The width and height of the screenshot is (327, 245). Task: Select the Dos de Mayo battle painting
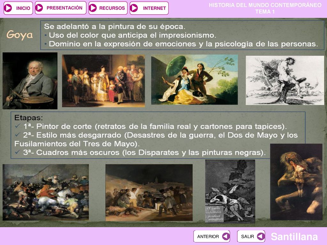(46, 192)
